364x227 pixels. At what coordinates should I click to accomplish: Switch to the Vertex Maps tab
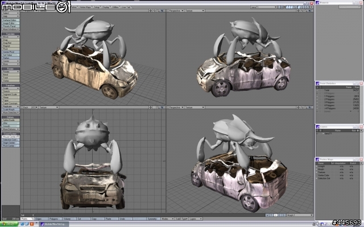(x=85, y=7)
